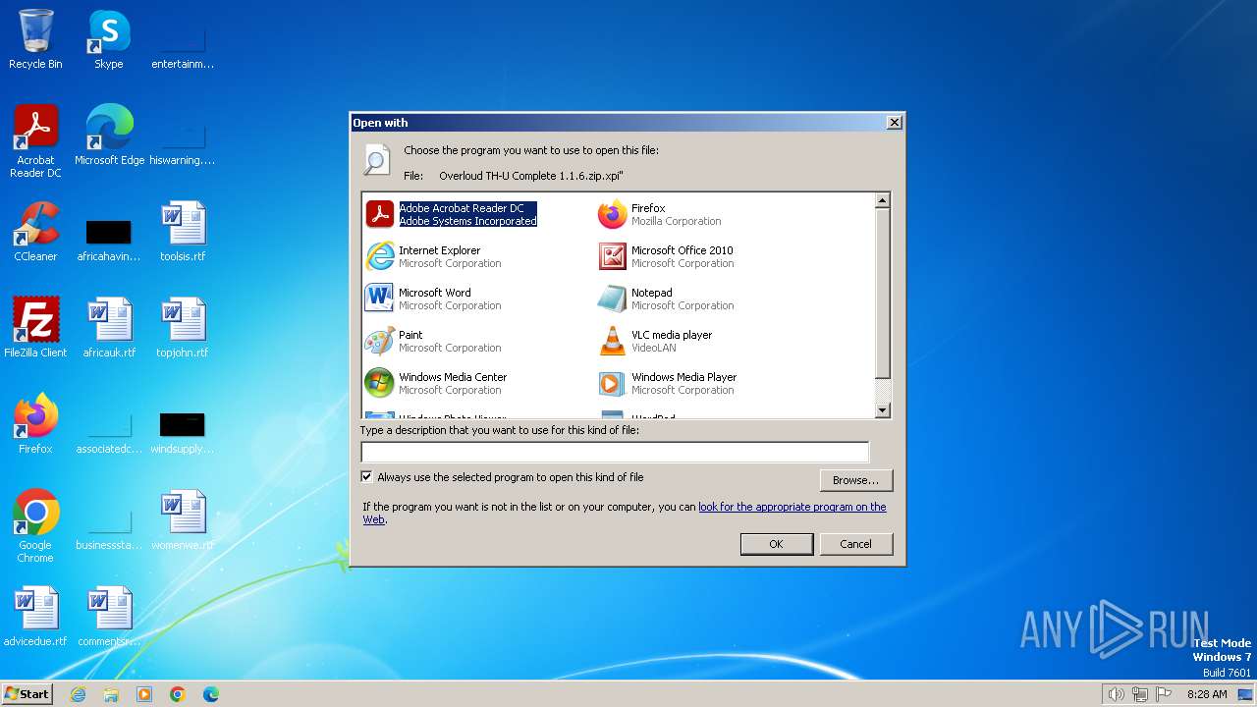The height and width of the screenshot is (707, 1257).
Task: Pick Microsoft Office 2010 icon in list
Action: (612, 256)
